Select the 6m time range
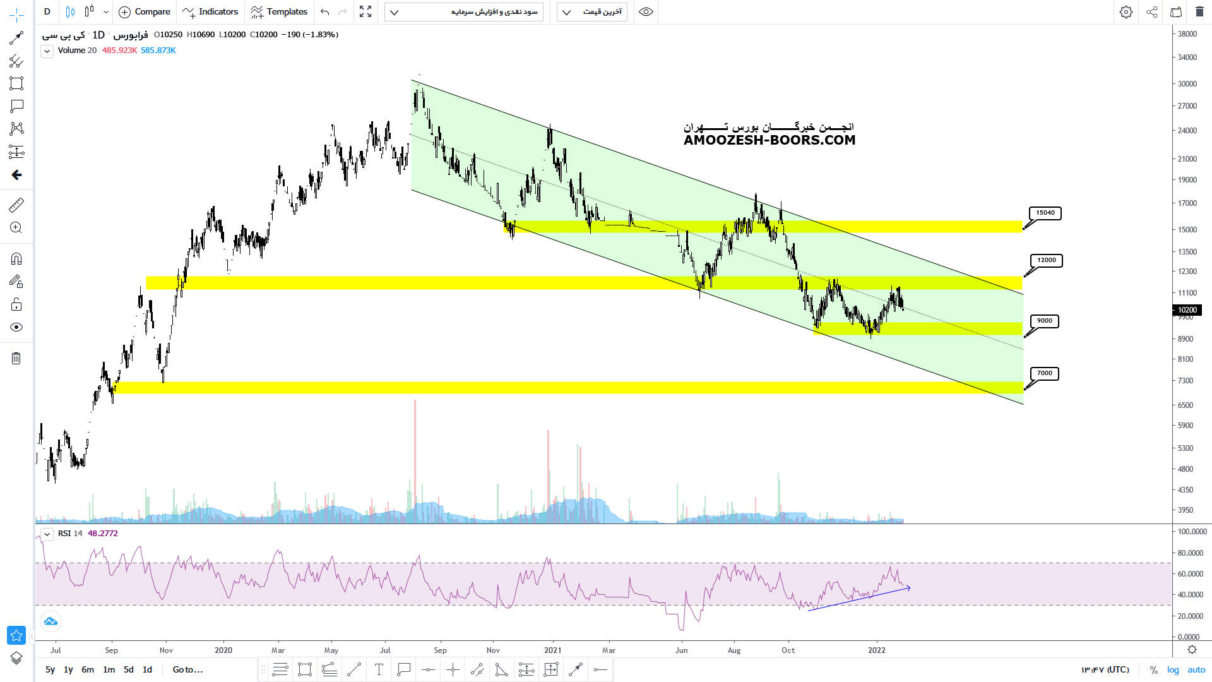The image size is (1212, 682). point(88,670)
